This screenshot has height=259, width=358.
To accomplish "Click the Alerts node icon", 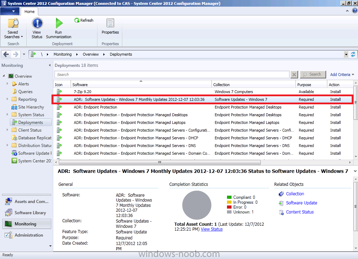I will [x=14, y=84].
